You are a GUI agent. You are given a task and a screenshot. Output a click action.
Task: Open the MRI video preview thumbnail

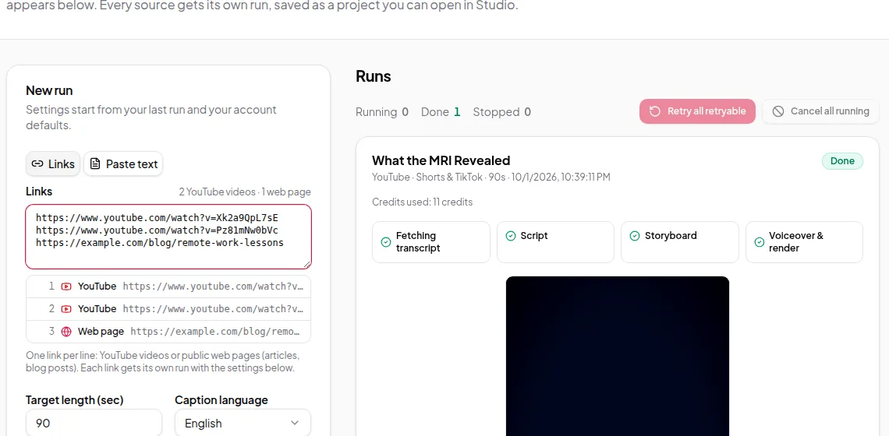(618, 356)
